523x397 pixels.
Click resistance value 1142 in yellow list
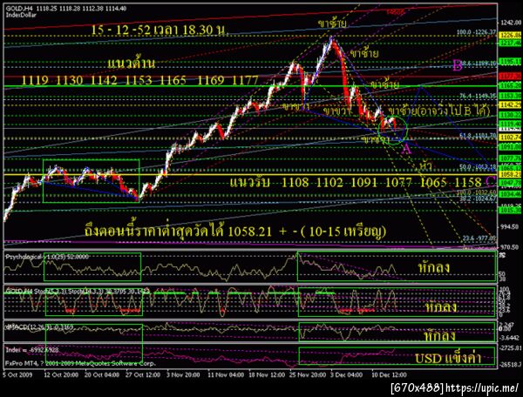pos(104,80)
